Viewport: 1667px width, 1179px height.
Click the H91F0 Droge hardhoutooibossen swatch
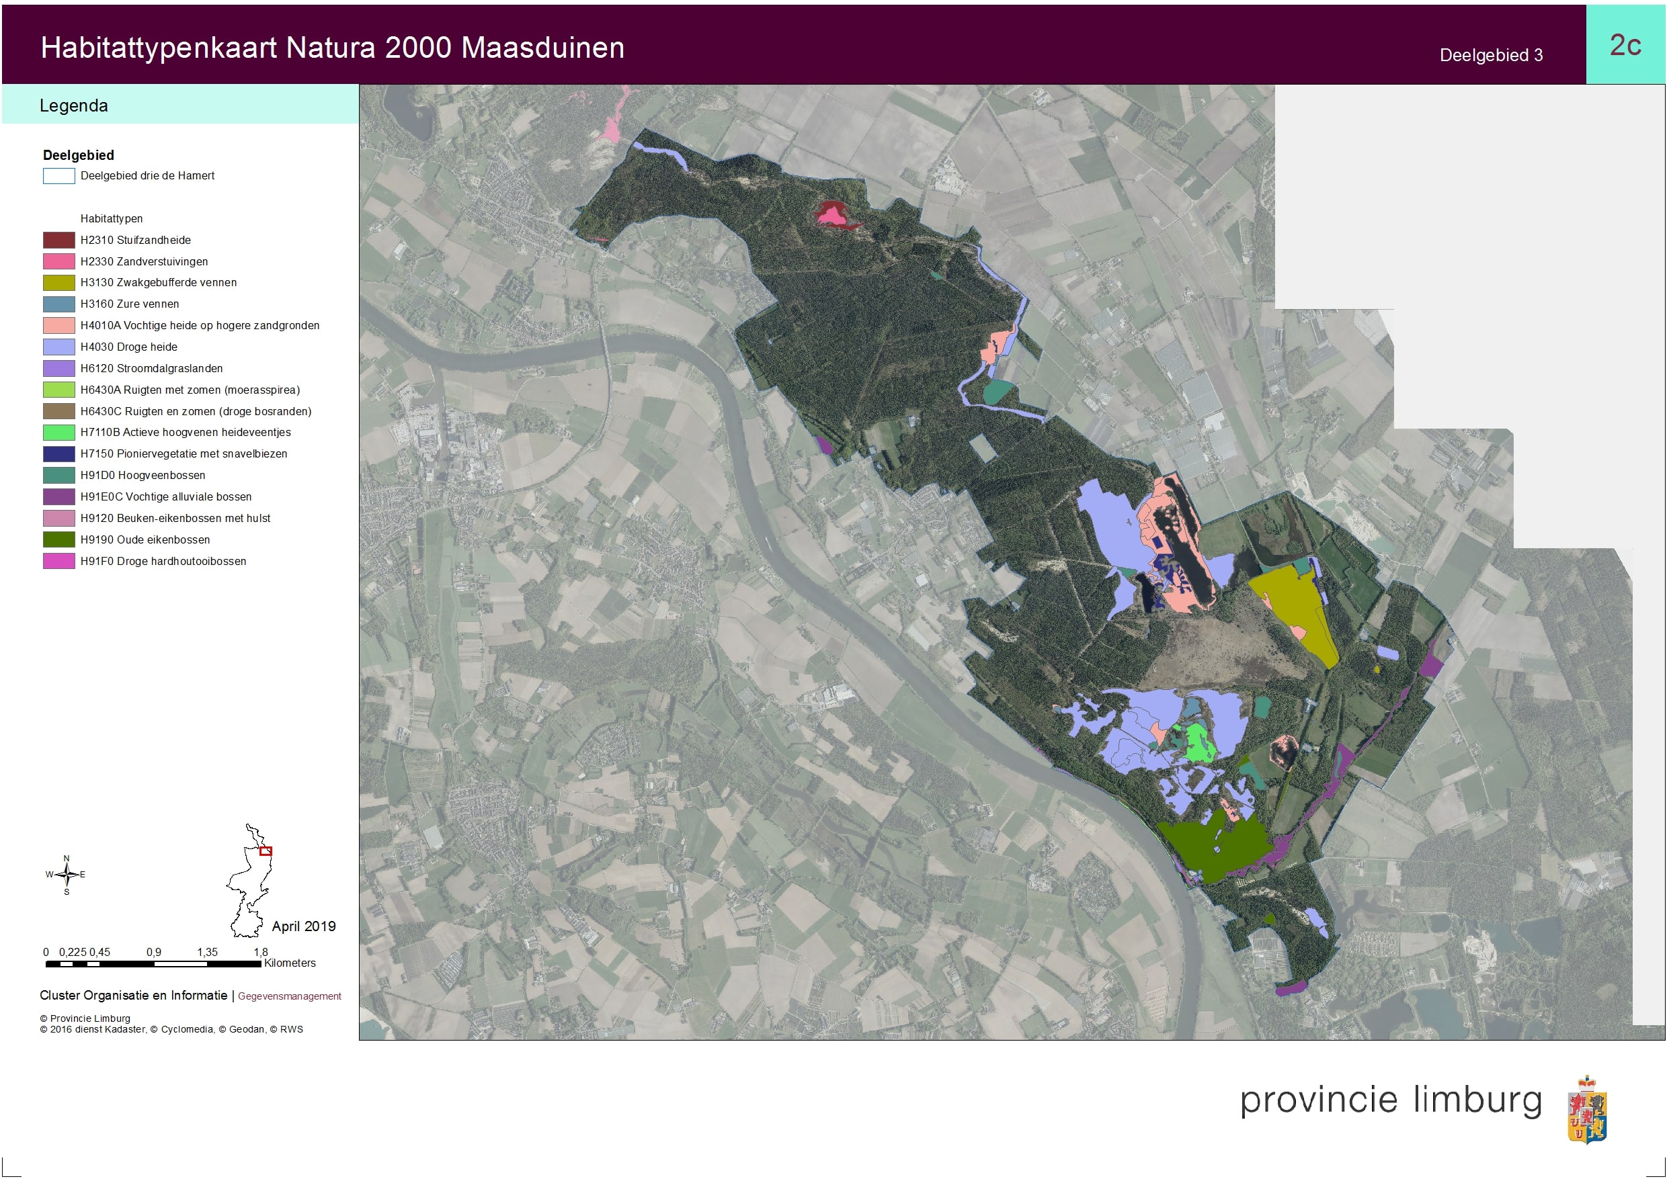point(59,561)
